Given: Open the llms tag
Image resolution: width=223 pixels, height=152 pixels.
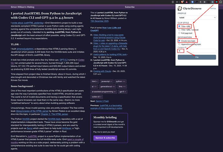Looking at the screenshot, I should (122, 87).
